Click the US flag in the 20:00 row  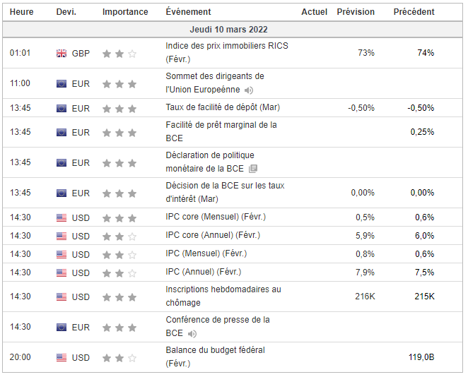coord(62,357)
